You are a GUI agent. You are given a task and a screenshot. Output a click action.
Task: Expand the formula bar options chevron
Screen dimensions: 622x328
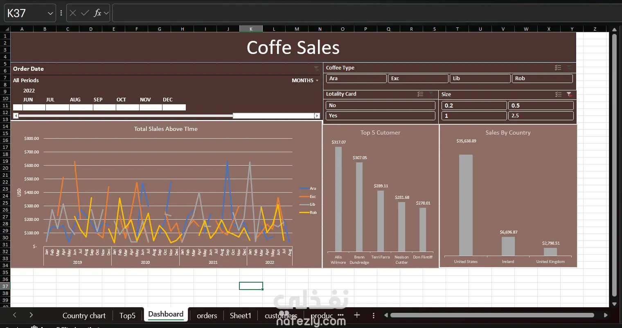pos(106,13)
